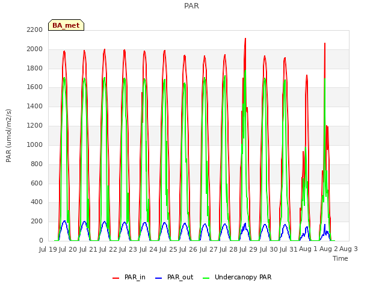The width and height of the screenshot is (385, 289).
Task: Click the 0 y-axis tick label
Action: pos(41,240)
